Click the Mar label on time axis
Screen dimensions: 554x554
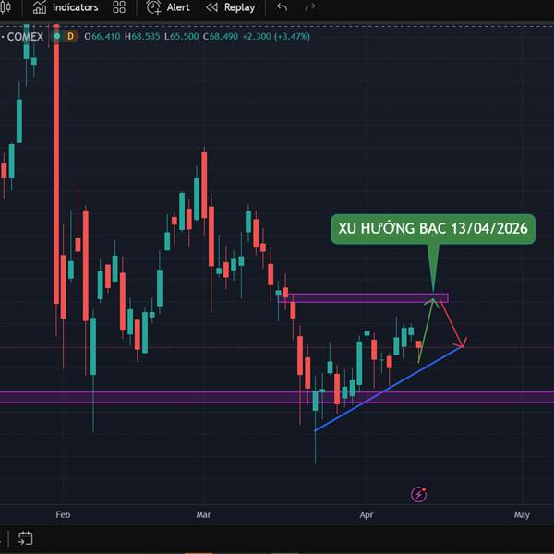[x=203, y=515]
